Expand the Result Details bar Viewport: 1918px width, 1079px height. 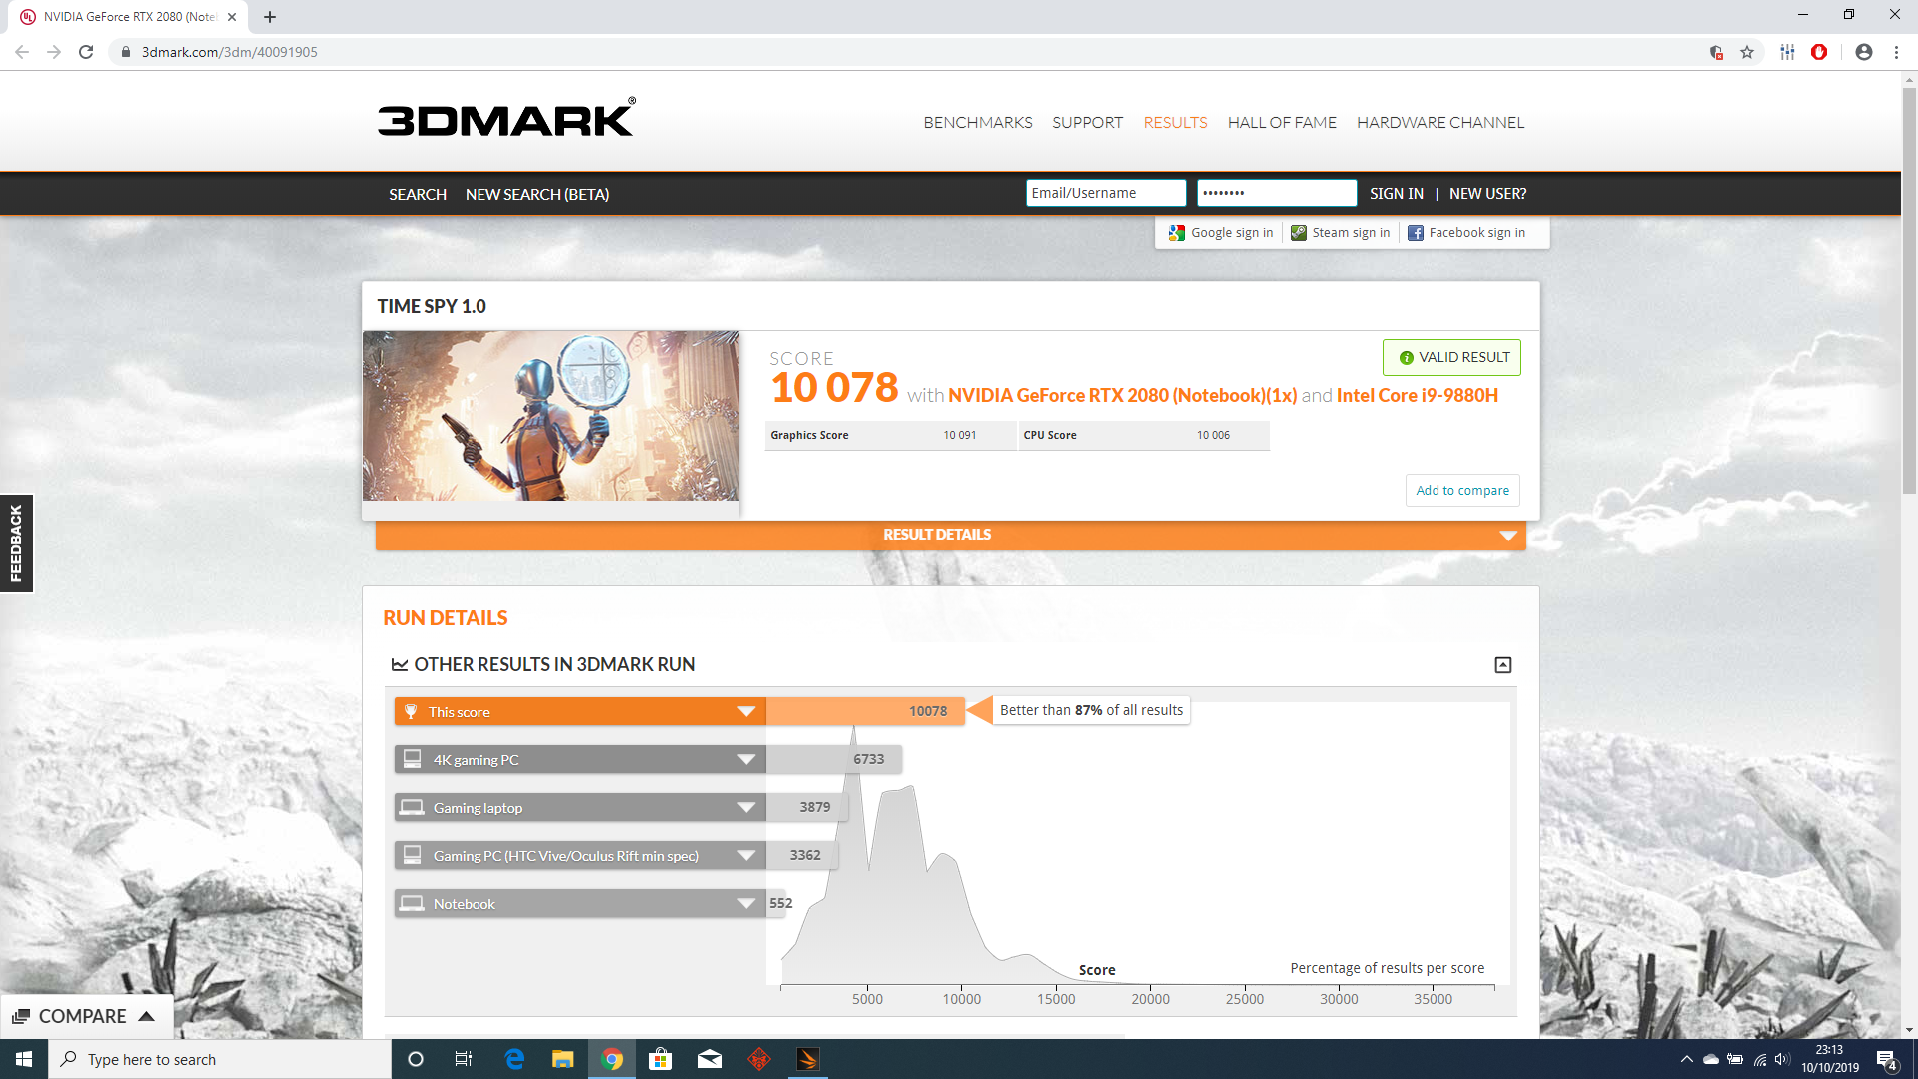[x=951, y=536]
